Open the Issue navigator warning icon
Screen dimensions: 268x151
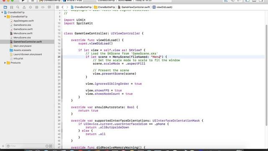point(24,7)
